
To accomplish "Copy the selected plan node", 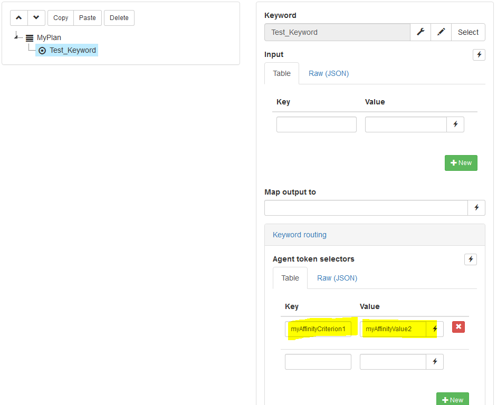I will [x=61, y=18].
